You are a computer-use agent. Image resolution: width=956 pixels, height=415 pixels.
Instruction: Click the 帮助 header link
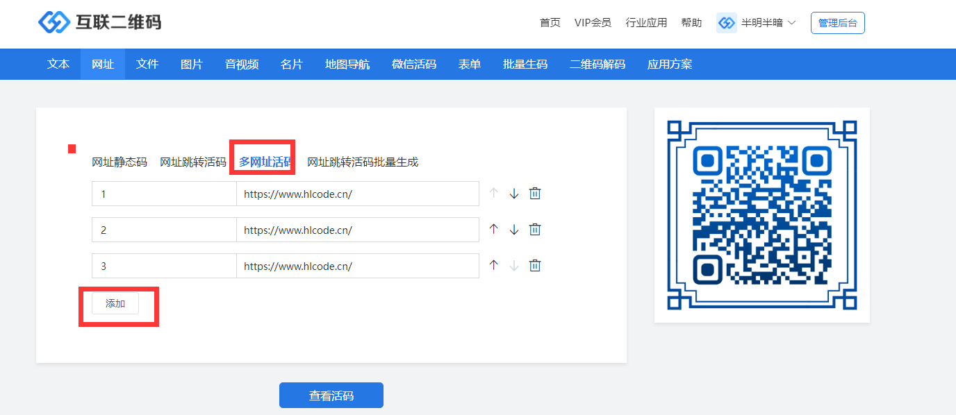pos(691,23)
